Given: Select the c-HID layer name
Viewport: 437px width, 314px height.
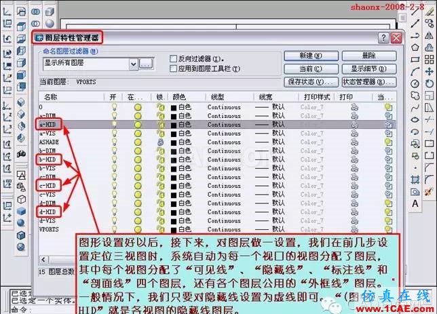Looking at the screenshot, I should pos(47,186).
